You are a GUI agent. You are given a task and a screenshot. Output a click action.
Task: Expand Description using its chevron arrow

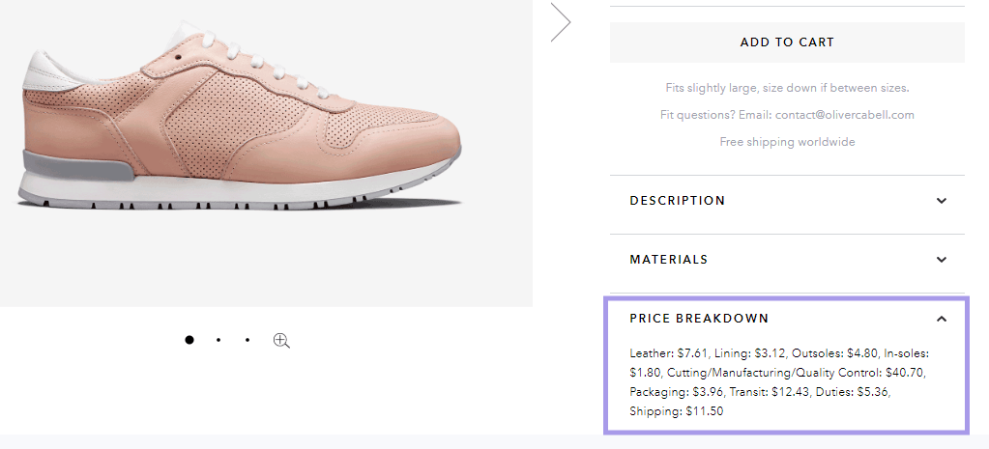[941, 201]
